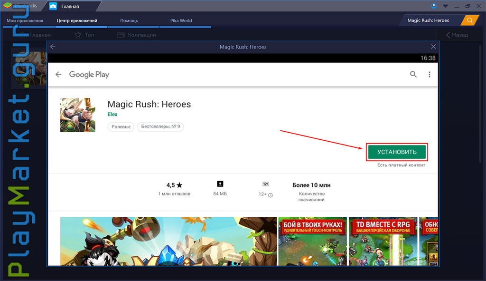Click the 12+ age rating badge
Image resolution: width=486 pixels, height=281 pixels.
tap(266, 184)
